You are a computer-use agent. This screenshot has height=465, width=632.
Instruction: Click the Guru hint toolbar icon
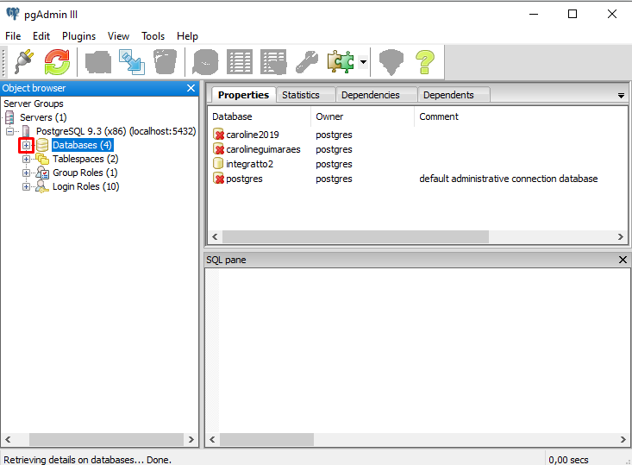pos(391,62)
